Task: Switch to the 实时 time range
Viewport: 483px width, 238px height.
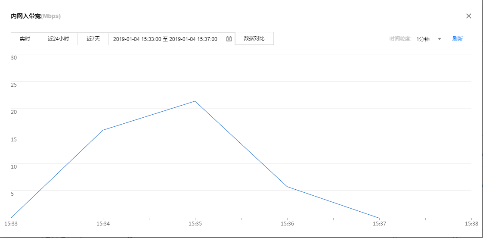Action: [25, 39]
